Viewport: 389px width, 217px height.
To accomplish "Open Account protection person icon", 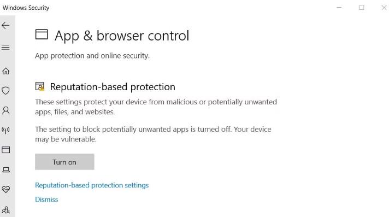I will 5,110.
